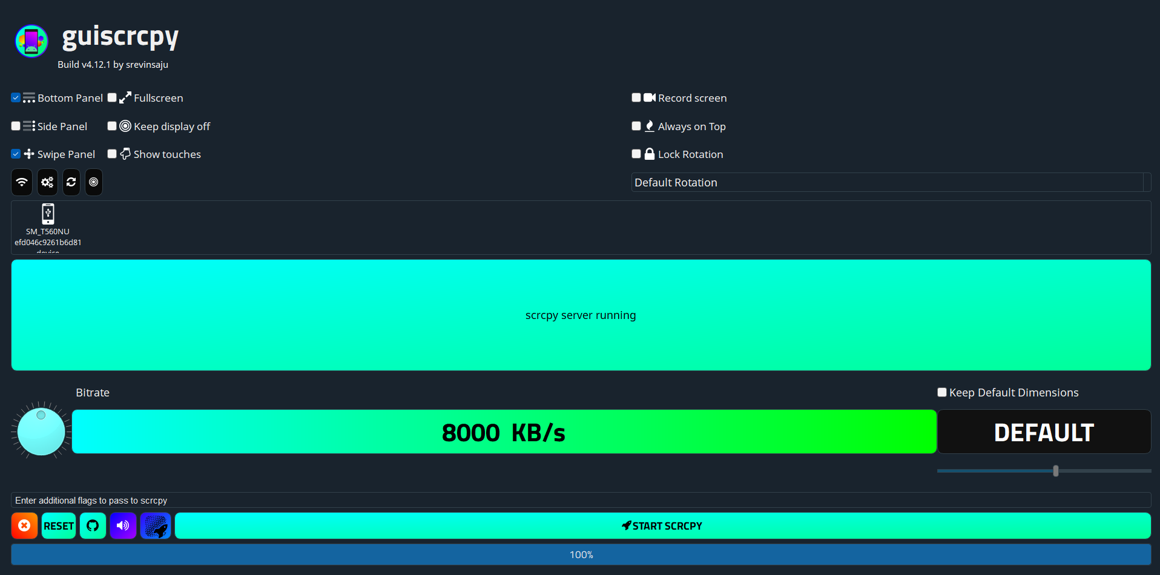The image size is (1160, 575).
Task: Click the blue rocket mapper button
Action: (156, 525)
